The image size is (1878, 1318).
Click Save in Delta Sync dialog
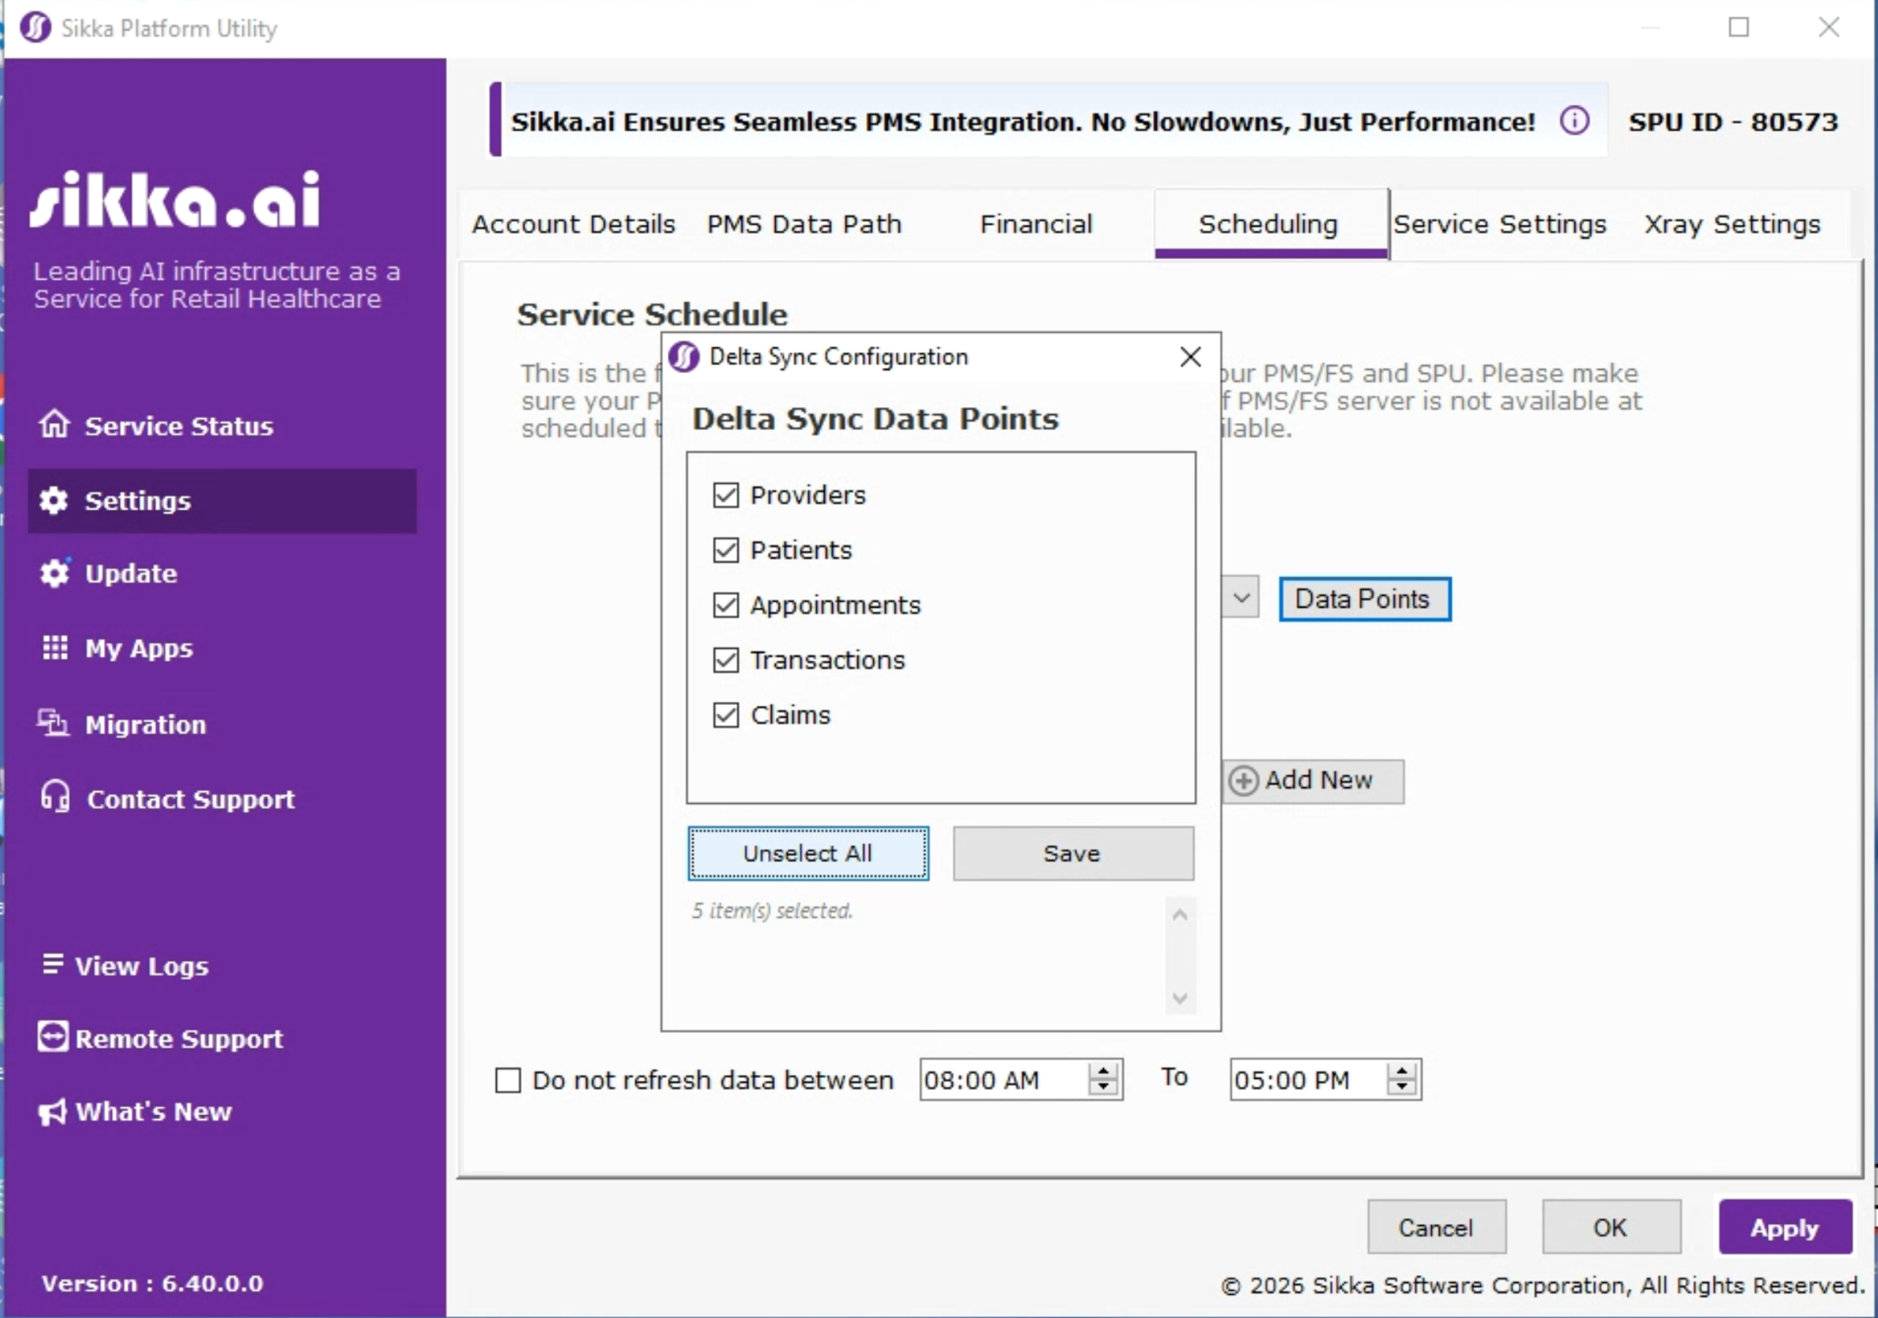click(x=1072, y=853)
